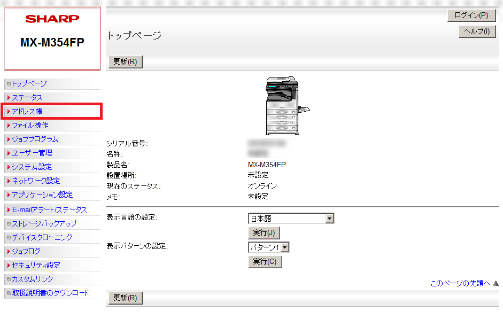The width and height of the screenshot is (503, 319).
Task: Click the 現在のステータス label
Action: click(134, 186)
